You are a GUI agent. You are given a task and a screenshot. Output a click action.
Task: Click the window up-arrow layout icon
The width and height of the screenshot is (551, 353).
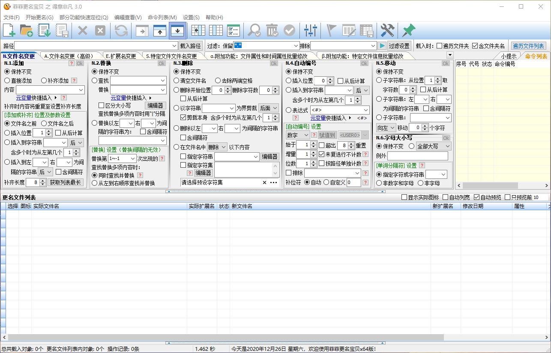(160, 31)
